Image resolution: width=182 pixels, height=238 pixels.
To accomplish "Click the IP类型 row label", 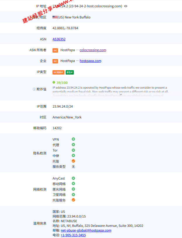I will pos(41,72).
